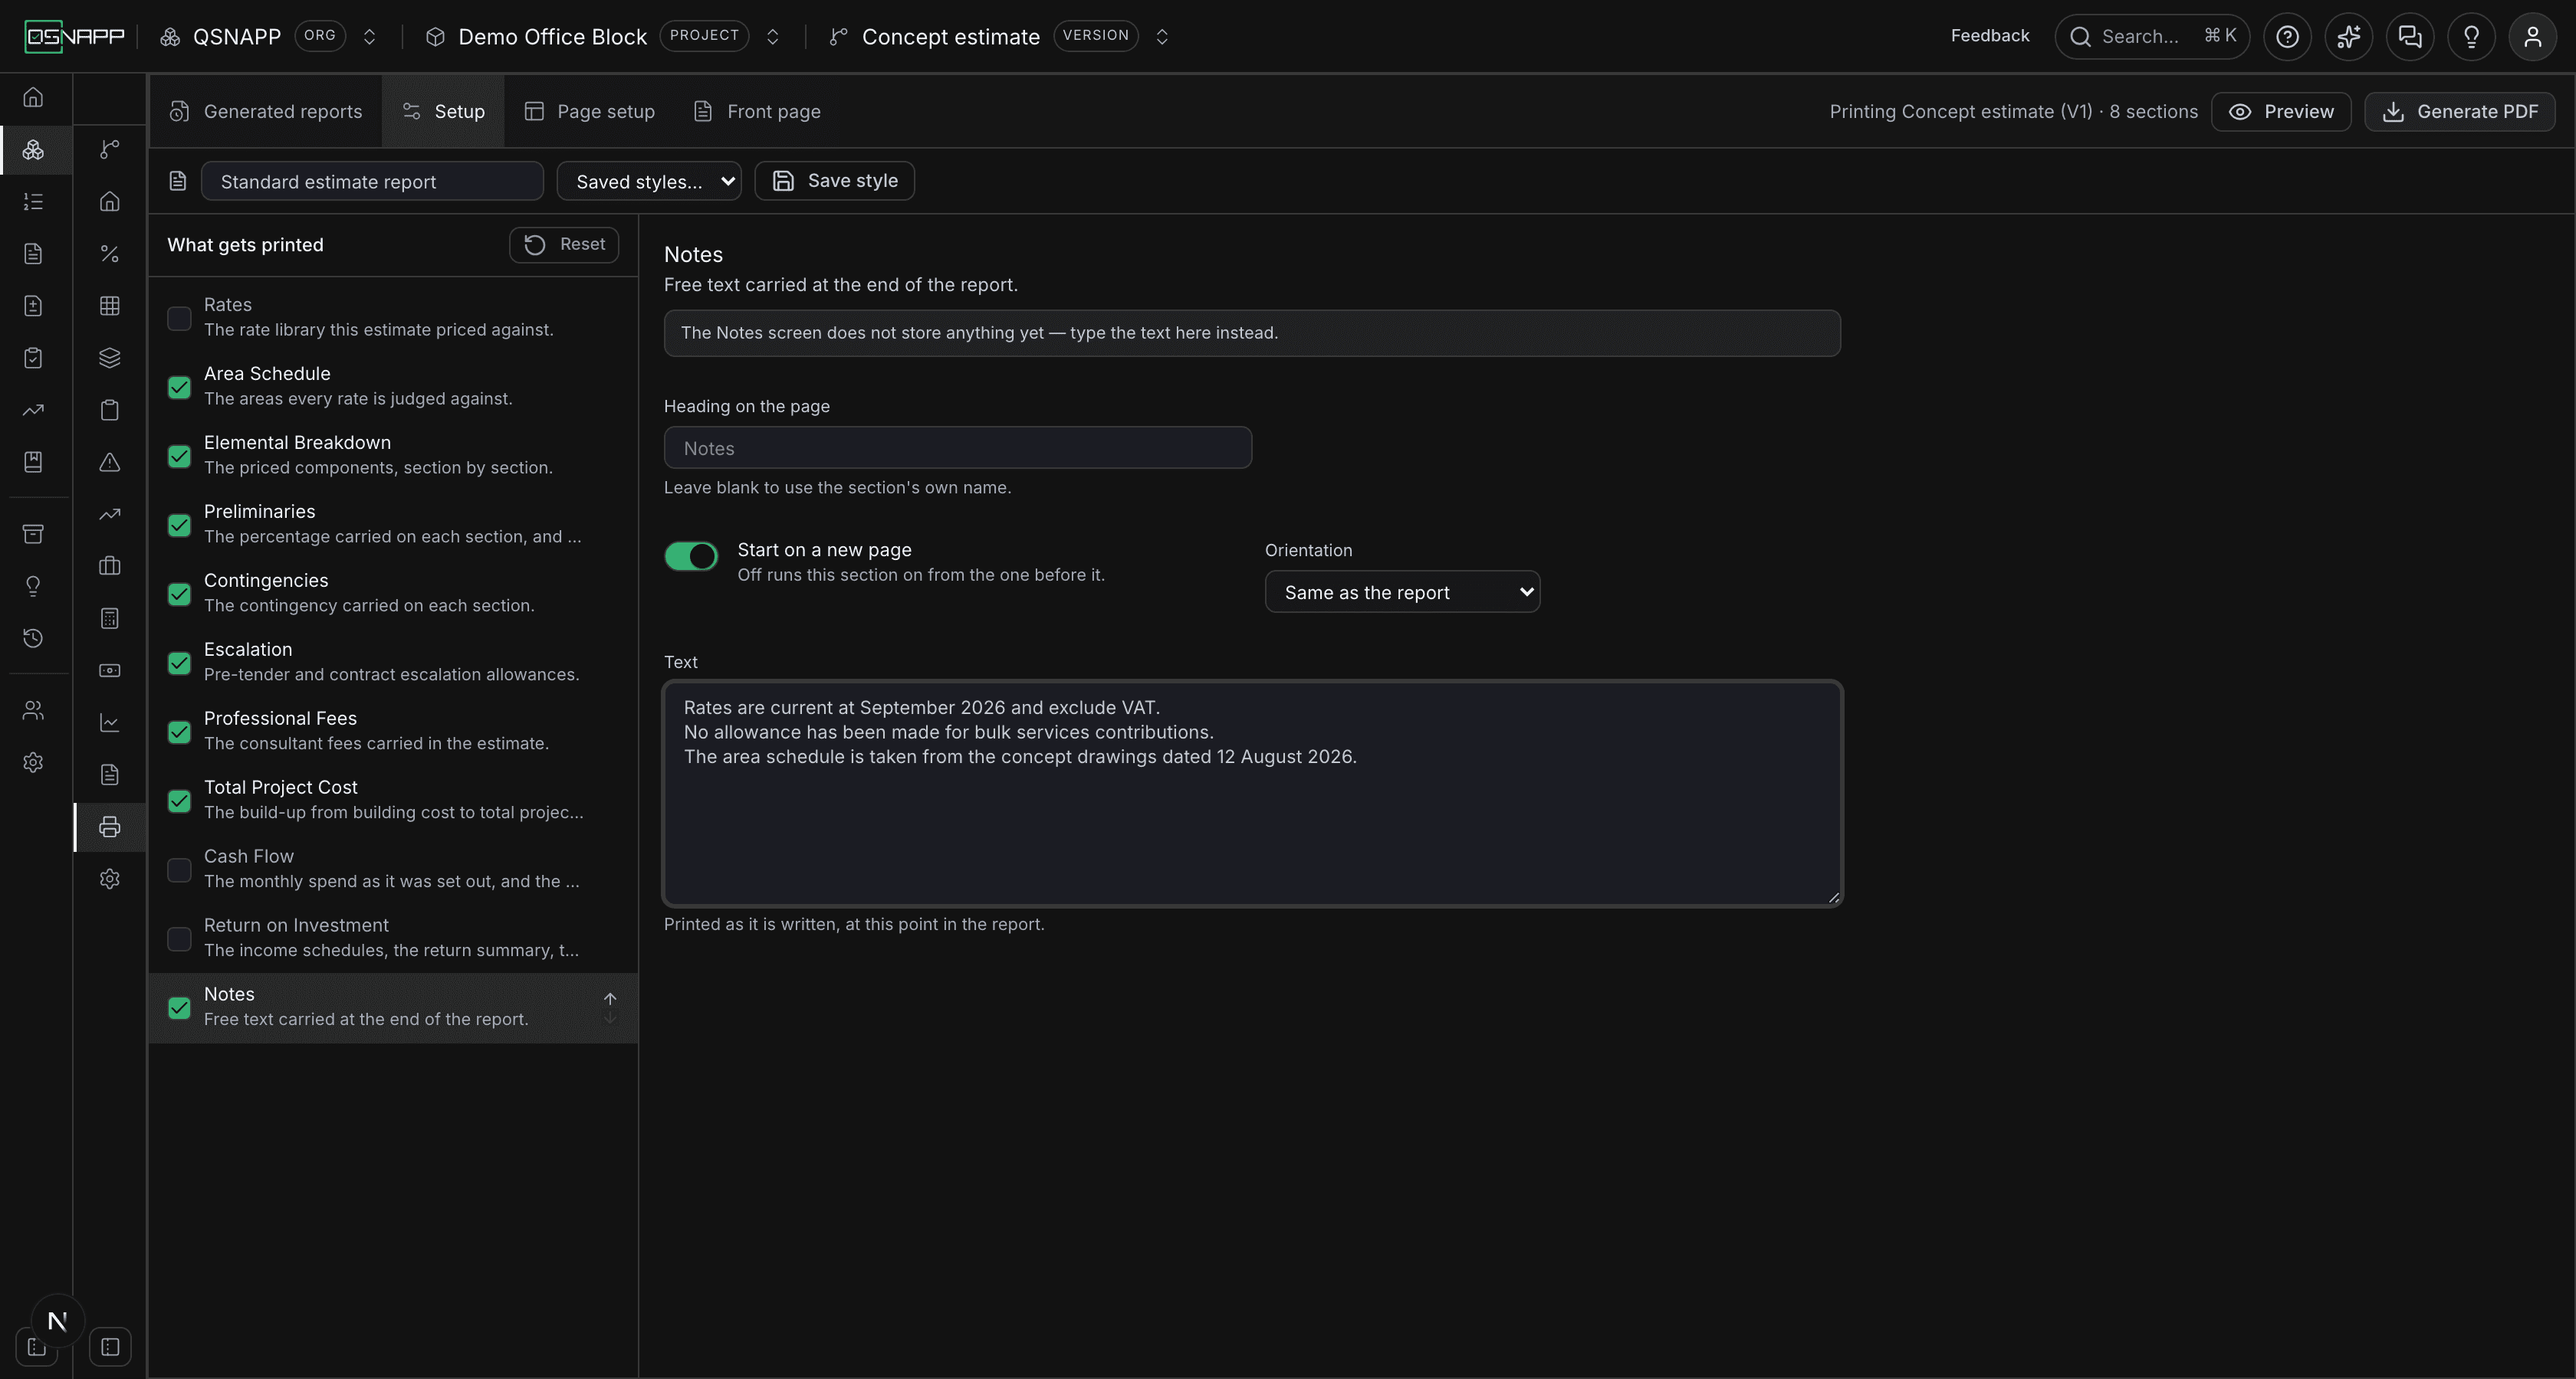Click the history clock icon in left sidebar

tap(33, 637)
